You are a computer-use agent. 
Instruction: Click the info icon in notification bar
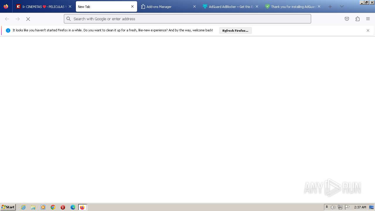click(x=8, y=30)
